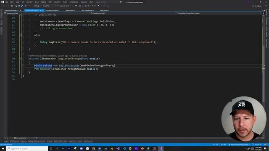The image size is (269, 151).
Task: Open the EDIT menu
Action: coord(12,2)
